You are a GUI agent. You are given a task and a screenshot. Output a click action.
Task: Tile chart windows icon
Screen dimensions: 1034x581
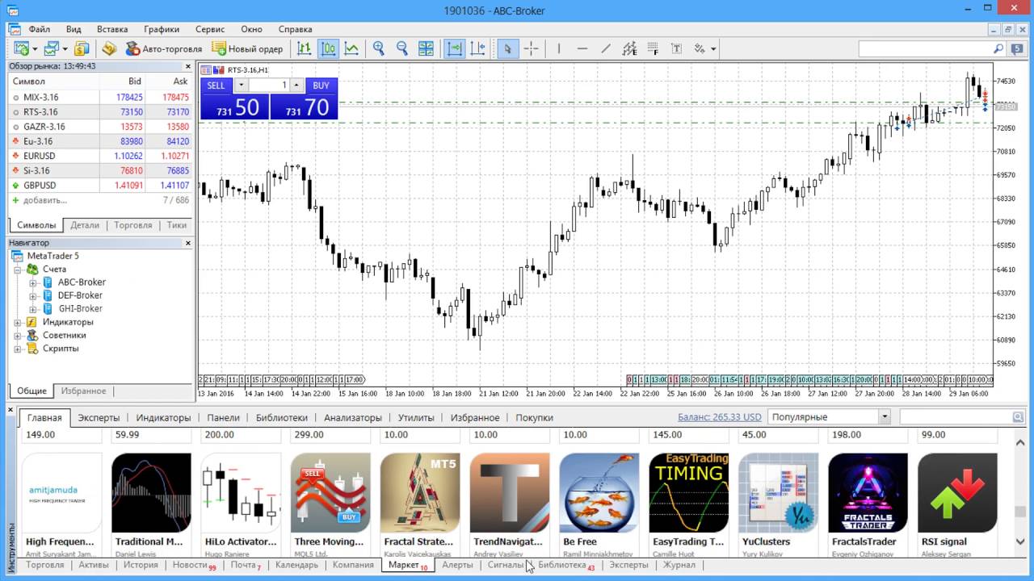426,48
